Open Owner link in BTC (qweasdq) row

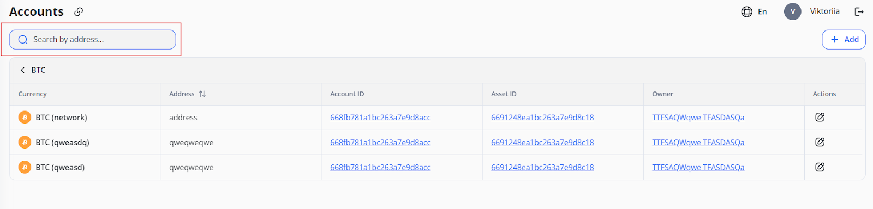(698, 143)
